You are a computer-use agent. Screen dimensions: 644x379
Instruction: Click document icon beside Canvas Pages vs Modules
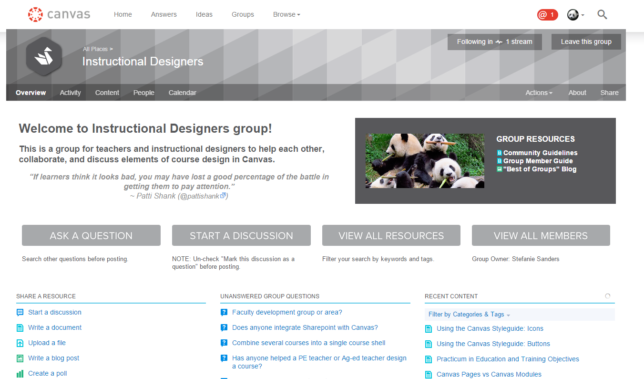(x=429, y=375)
